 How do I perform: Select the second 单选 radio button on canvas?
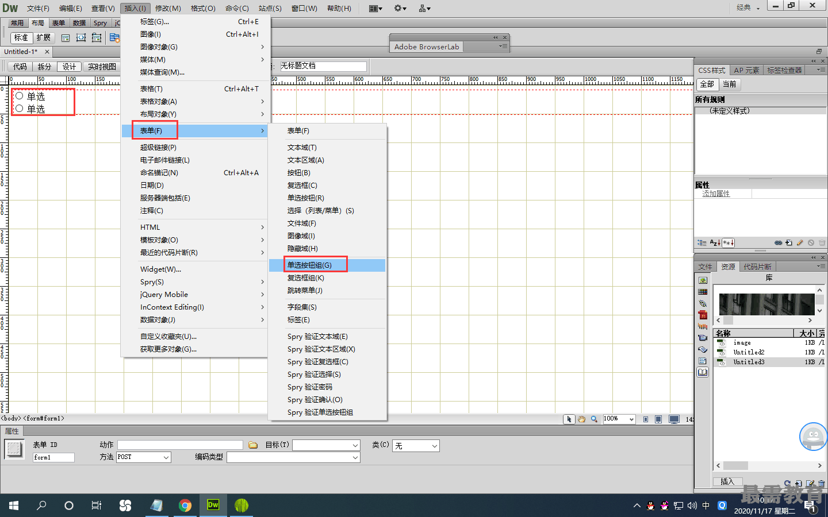19,109
